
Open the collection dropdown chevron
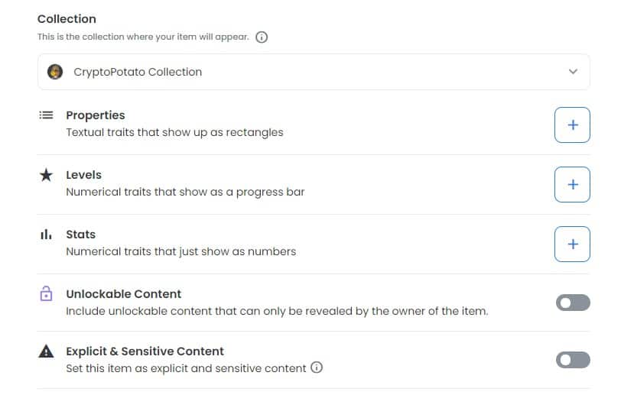tap(573, 72)
